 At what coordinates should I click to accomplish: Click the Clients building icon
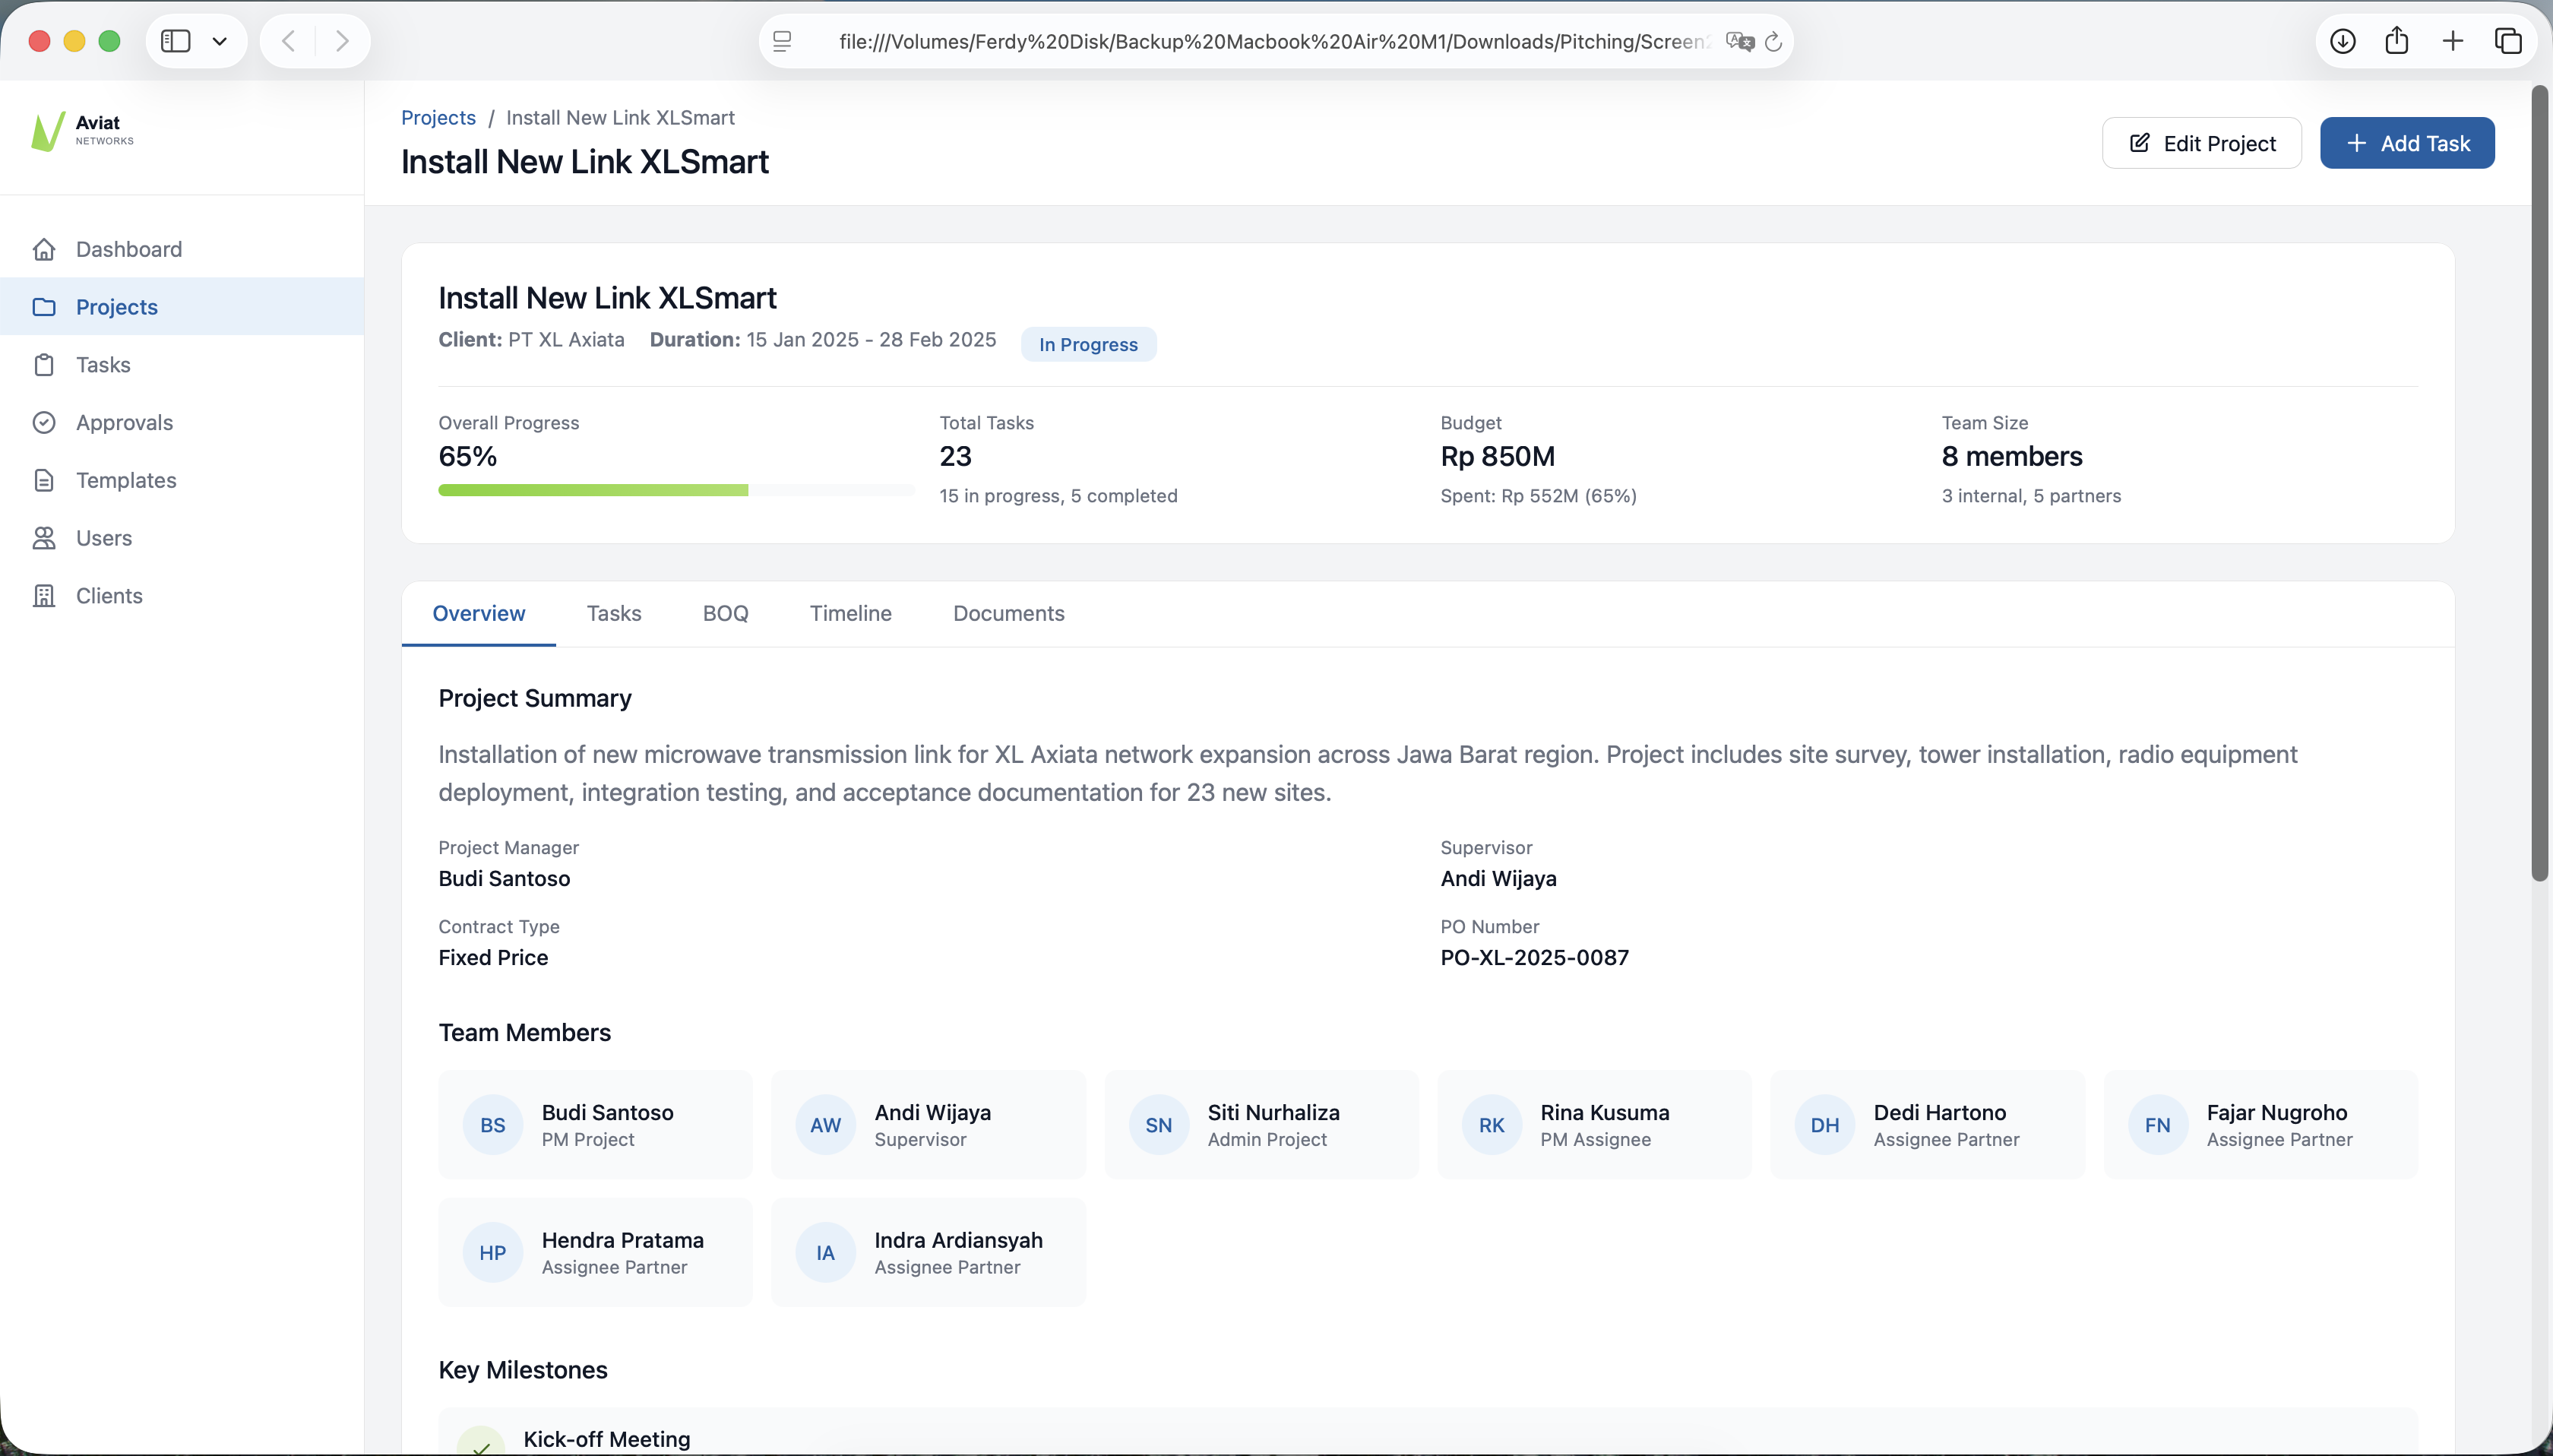[44, 596]
